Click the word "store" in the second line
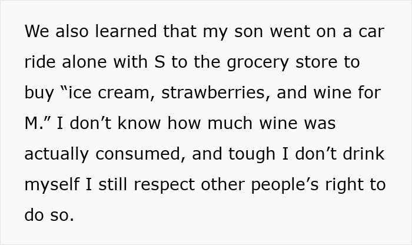Screen dimensions: 412x245 317,62
